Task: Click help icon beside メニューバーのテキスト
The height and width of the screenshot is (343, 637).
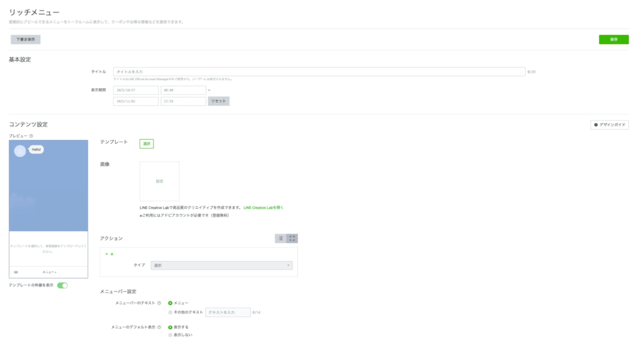Action: (x=160, y=303)
